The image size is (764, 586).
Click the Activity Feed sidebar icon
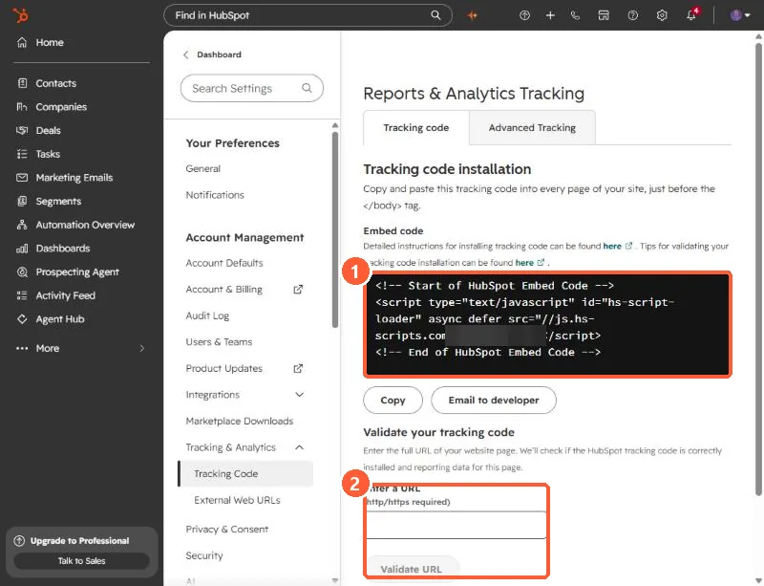point(22,295)
